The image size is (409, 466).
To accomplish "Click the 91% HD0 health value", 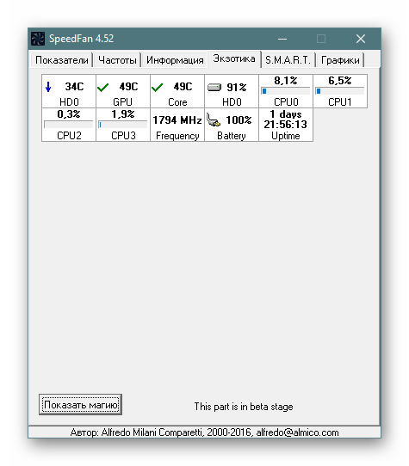I will click(x=237, y=87).
